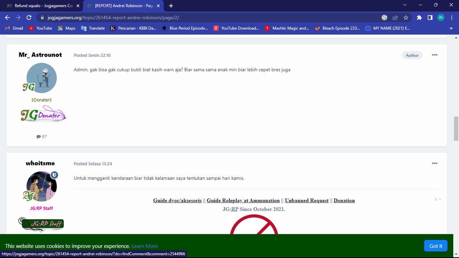459x258 pixels.
Task: View site information lock icon
Action: coord(42,18)
